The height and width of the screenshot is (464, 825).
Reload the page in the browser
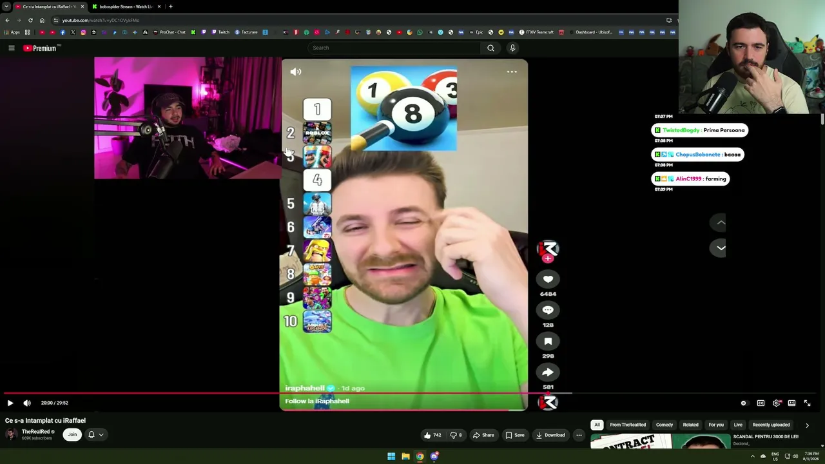pyautogui.click(x=30, y=20)
